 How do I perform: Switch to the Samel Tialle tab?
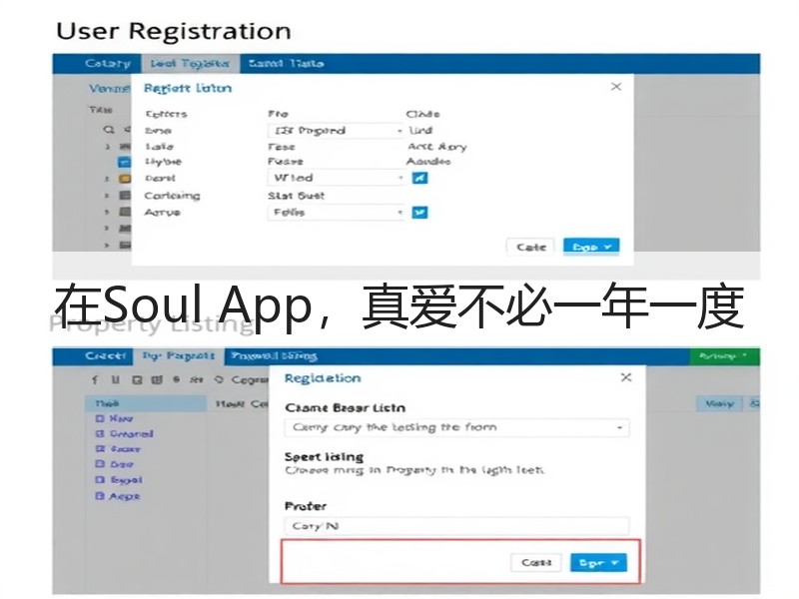[286, 64]
